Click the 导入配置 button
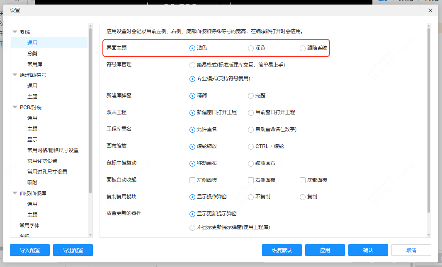This screenshot has height=267, width=442. click(29, 250)
